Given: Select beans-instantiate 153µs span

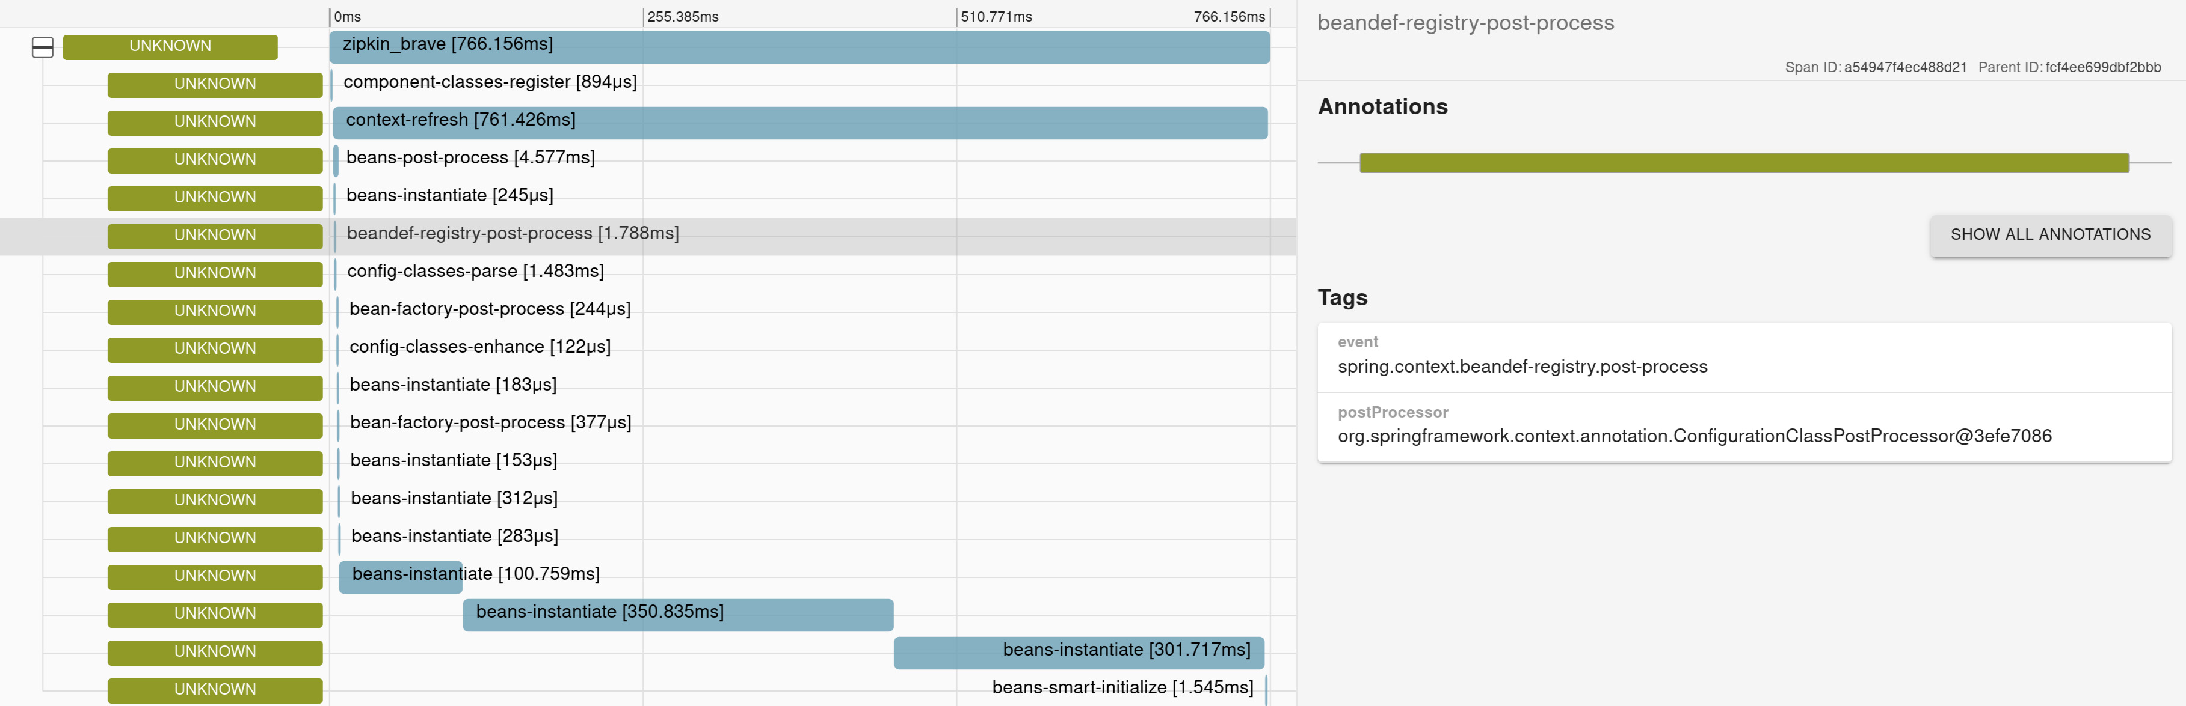Looking at the screenshot, I should pyautogui.click(x=453, y=461).
